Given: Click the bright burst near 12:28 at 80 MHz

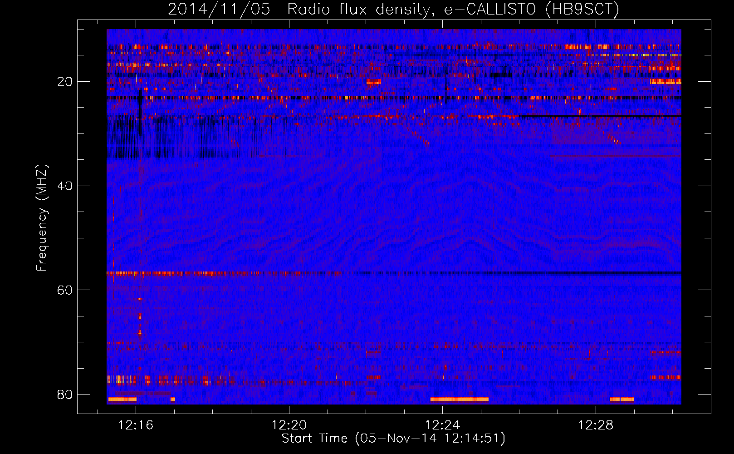Looking at the screenshot, I should 622,399.
